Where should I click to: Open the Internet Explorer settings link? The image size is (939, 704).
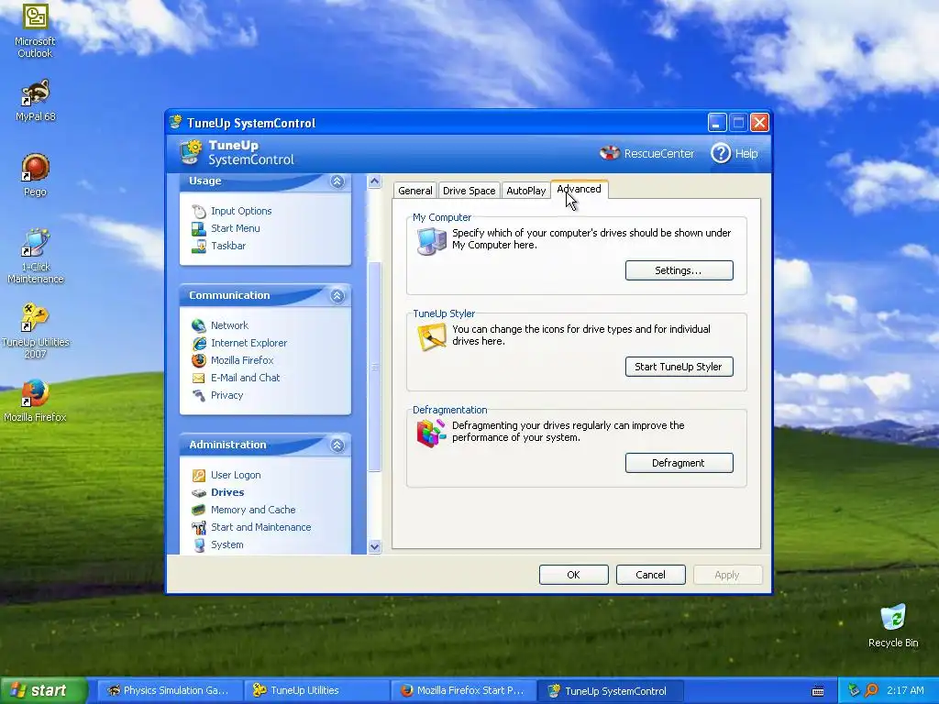pyautogui.click(x=249, y=343)
